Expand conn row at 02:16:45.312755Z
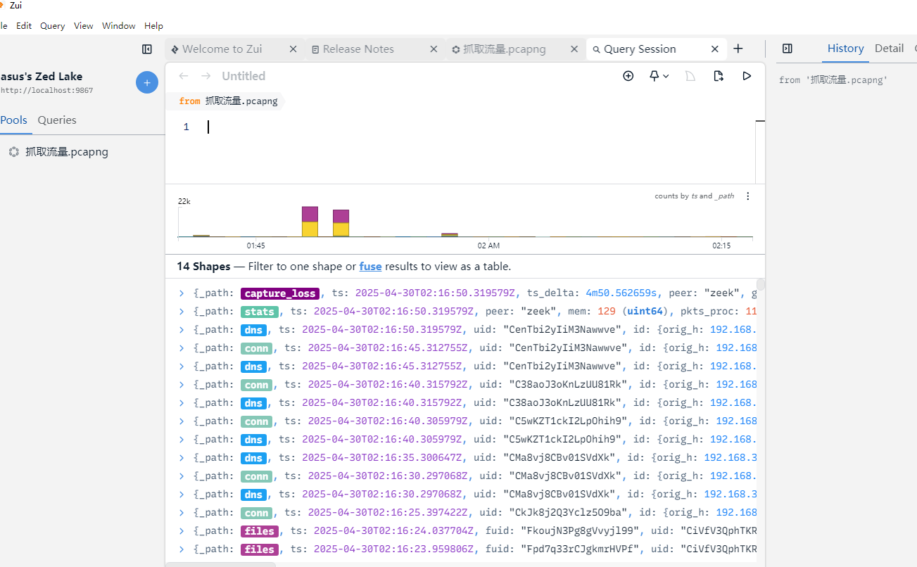The height and width of the screenshot is (567, 917). click(x=181, y=348)
